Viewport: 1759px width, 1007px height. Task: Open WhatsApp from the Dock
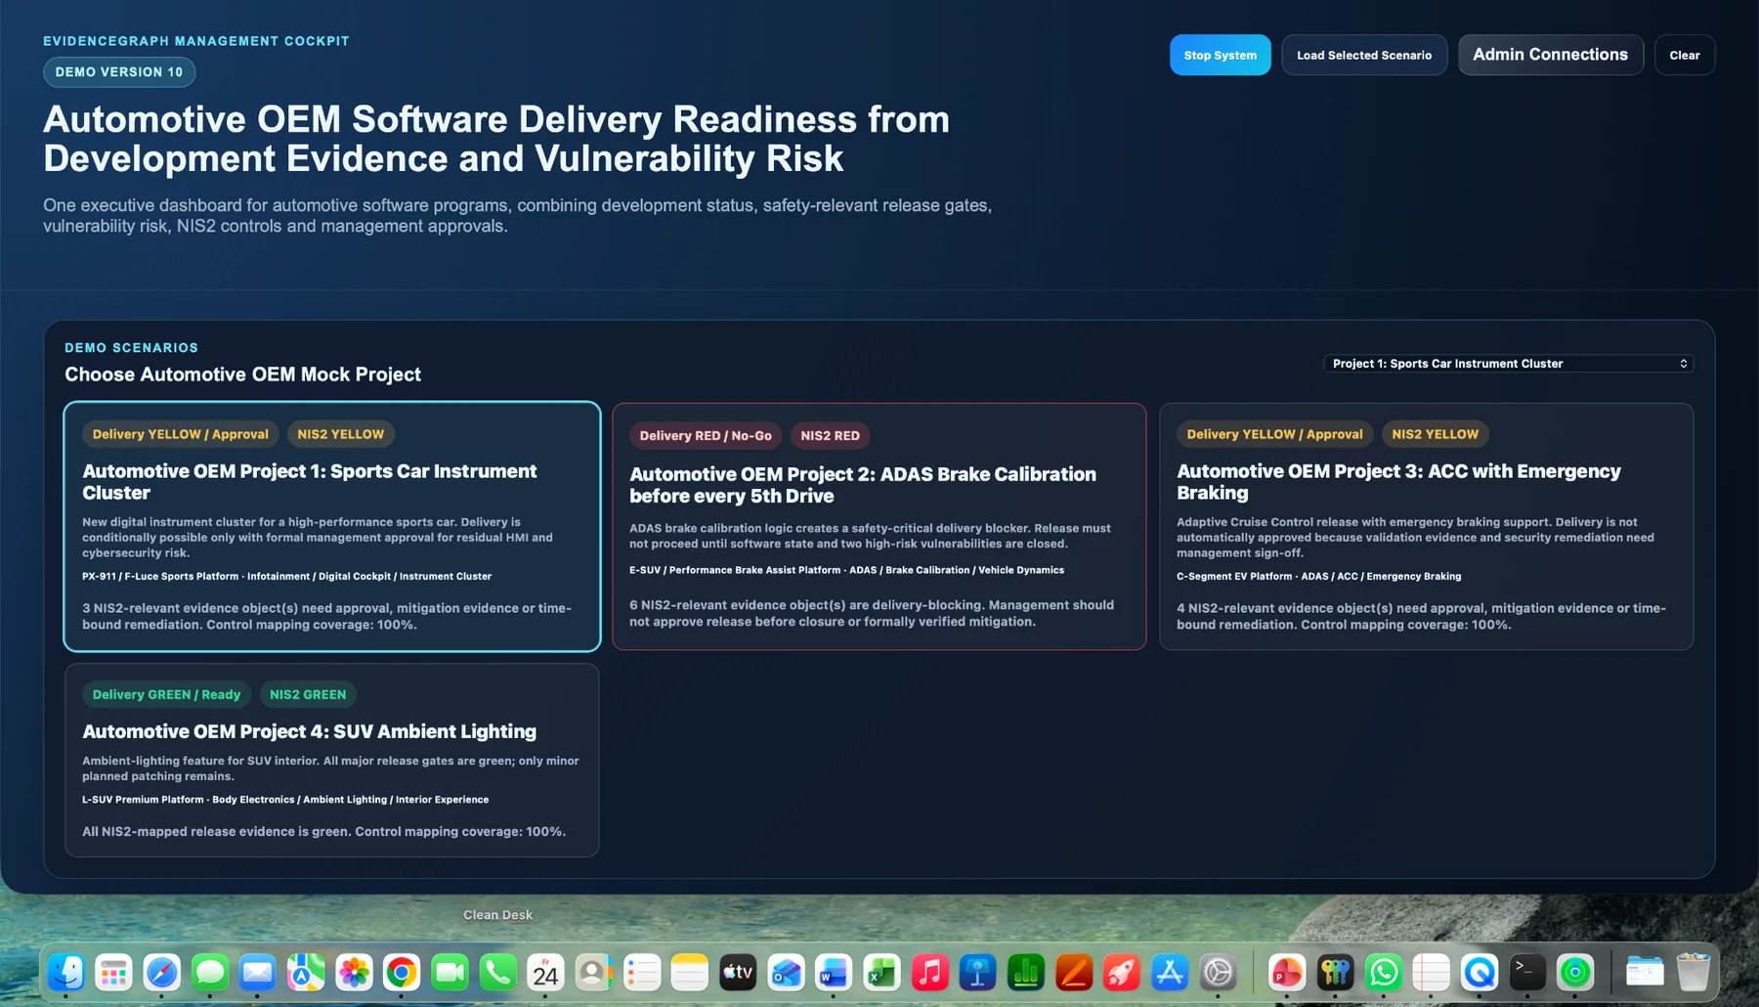[x=1383, y=973]
